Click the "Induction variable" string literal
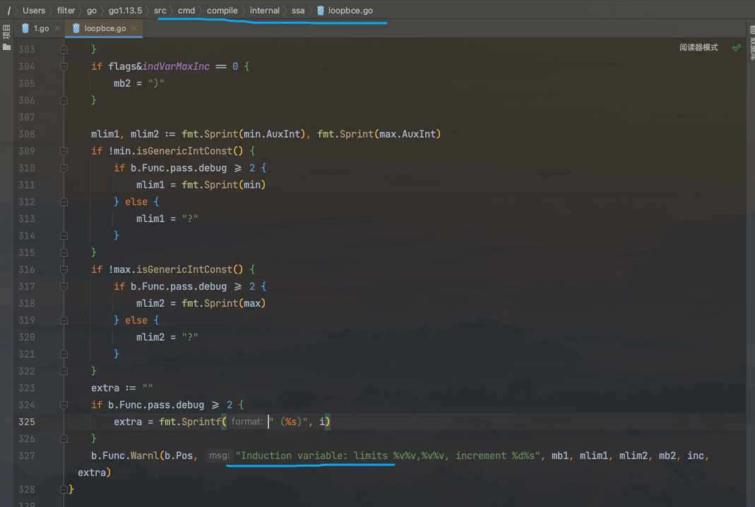755x507 pixels. click(388, 456)
